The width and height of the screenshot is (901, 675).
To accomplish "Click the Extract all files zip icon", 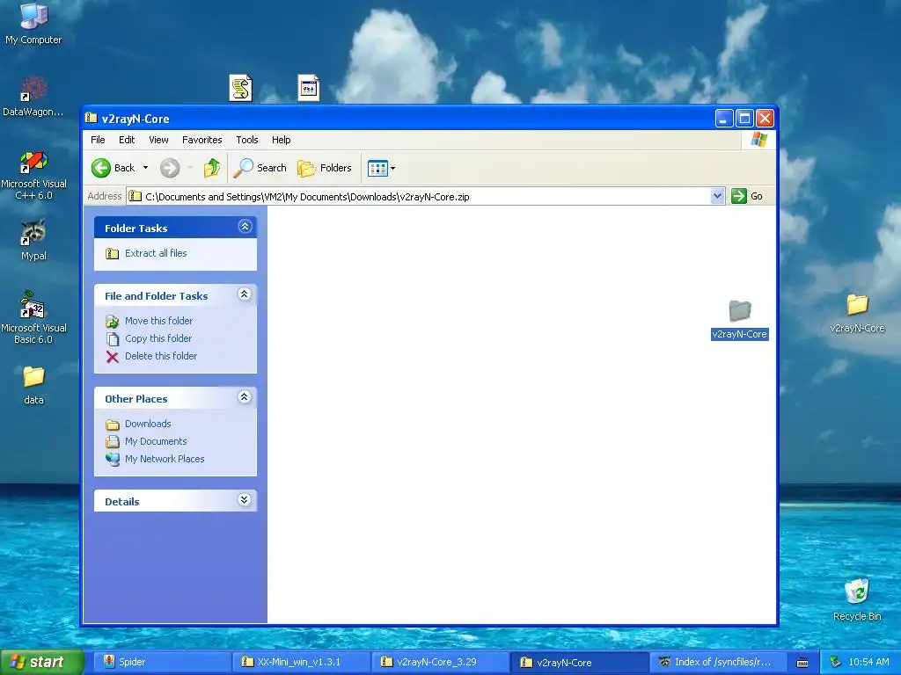I will point(112,253).
